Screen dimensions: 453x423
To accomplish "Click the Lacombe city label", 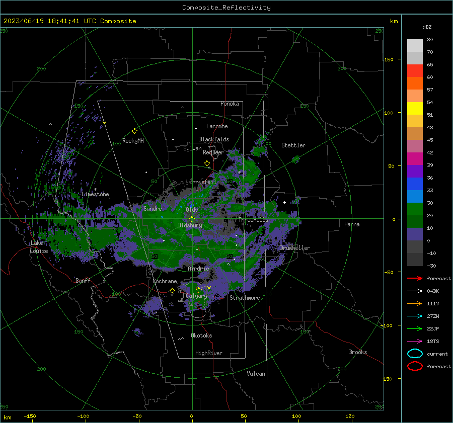I will tap(217, 126).
